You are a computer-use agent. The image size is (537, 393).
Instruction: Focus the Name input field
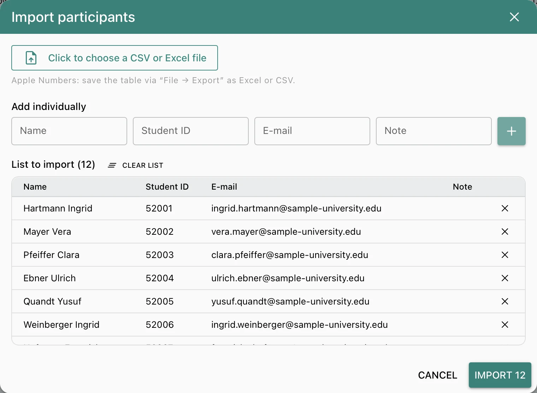[69, 131]
